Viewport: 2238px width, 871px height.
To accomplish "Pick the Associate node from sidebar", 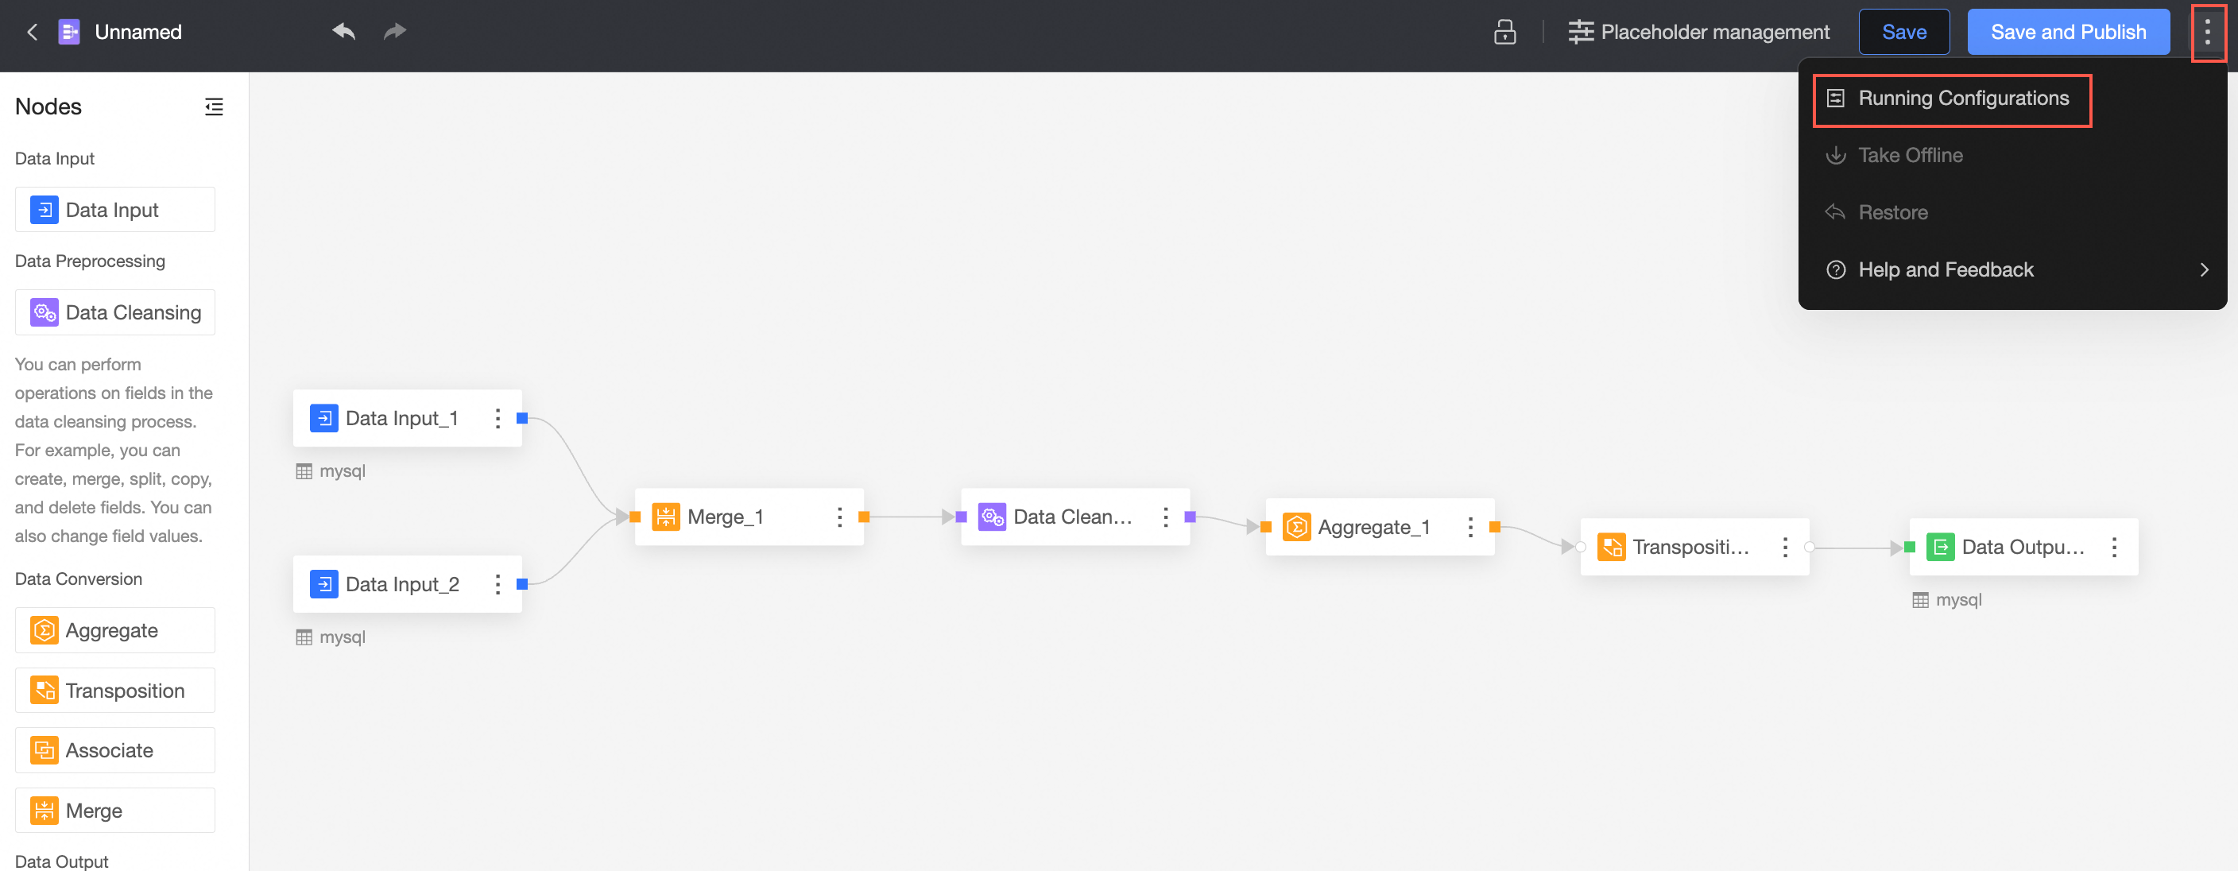I will [114, 750].
